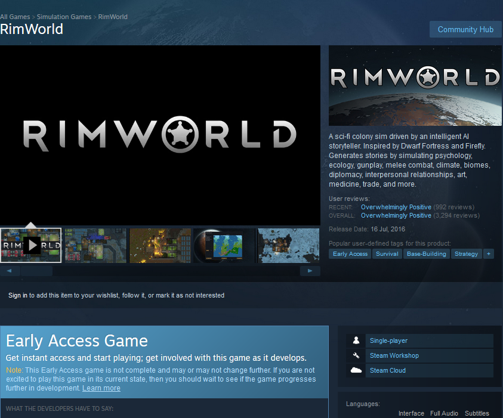
Task: Select the second colony screenshot thumbnail
Action: tap(95, 246)
